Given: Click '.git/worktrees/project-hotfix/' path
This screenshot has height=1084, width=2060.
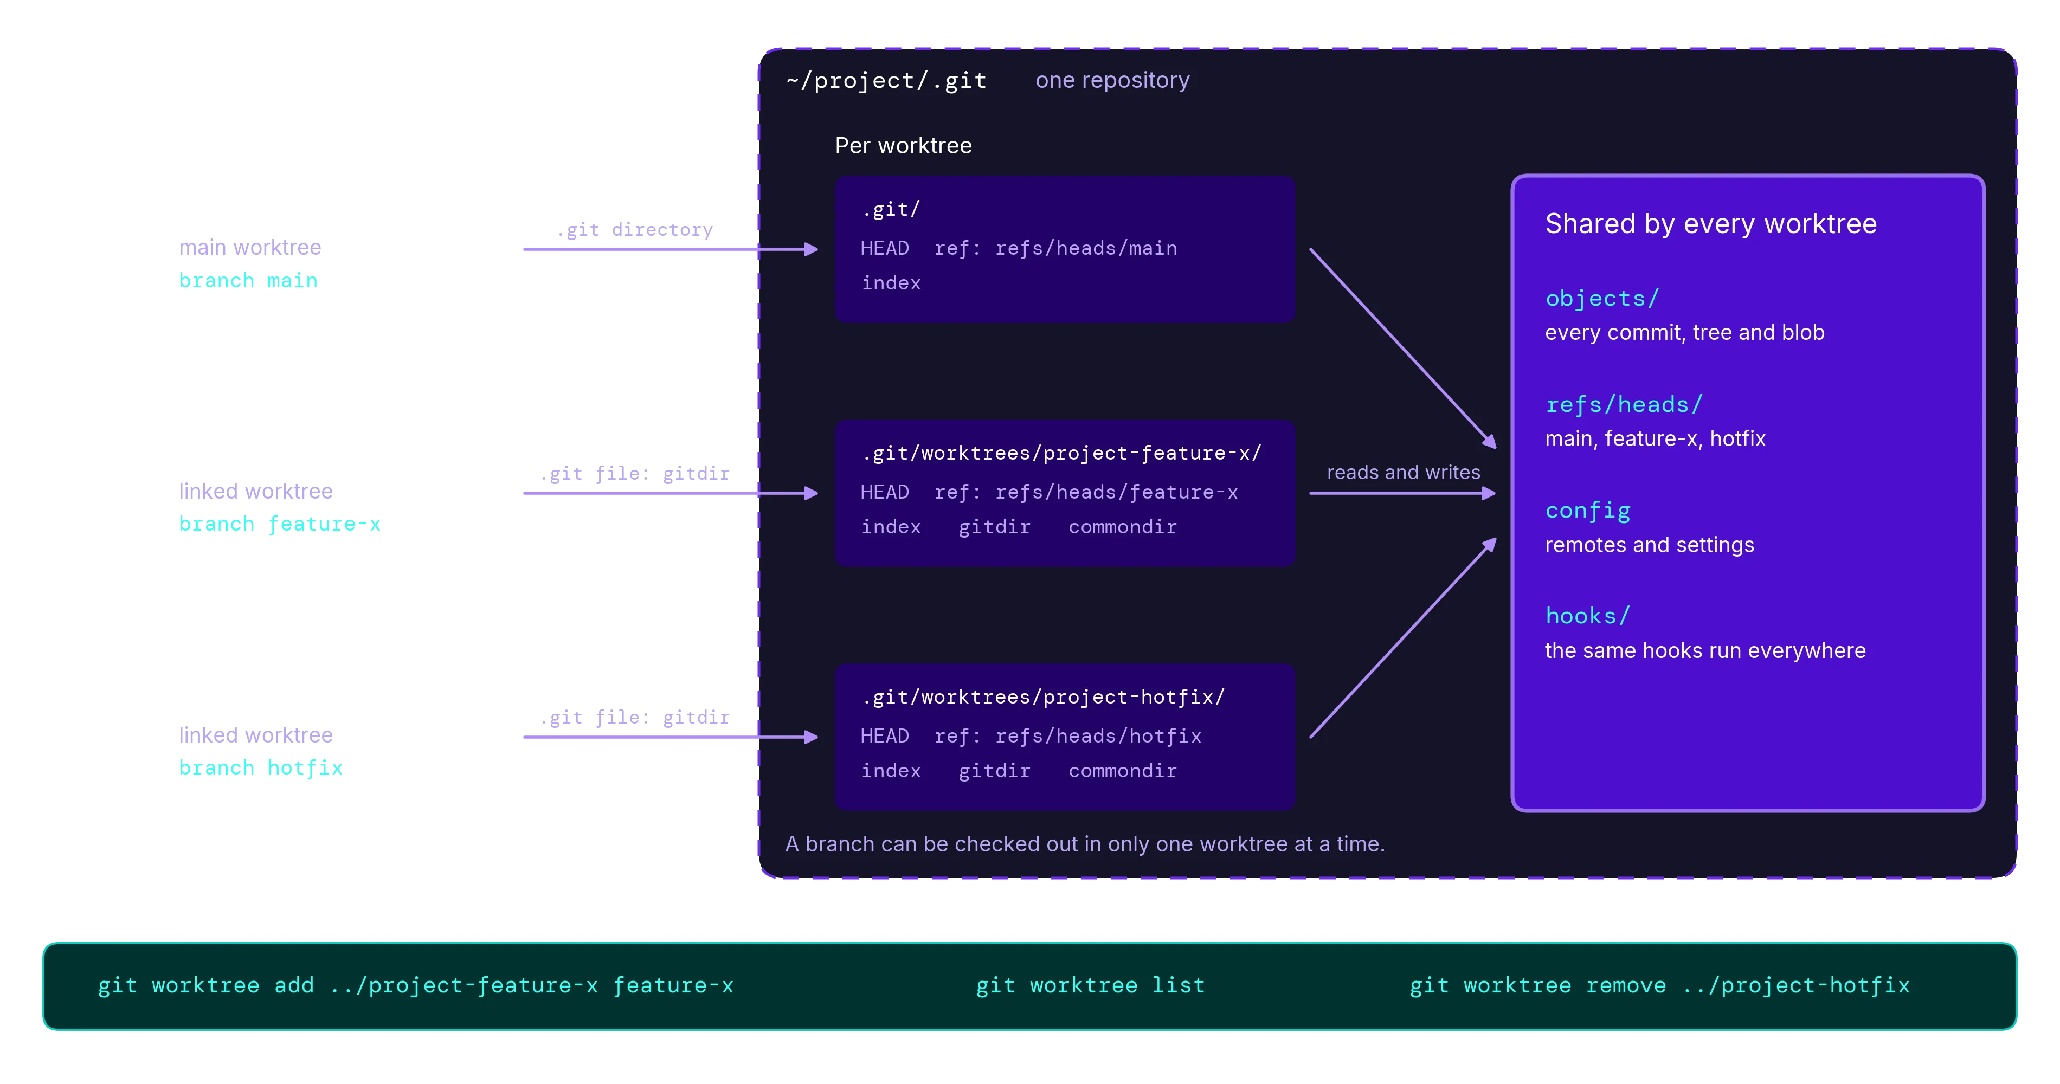Looking at the screenshot, I should coord(1043,697).
